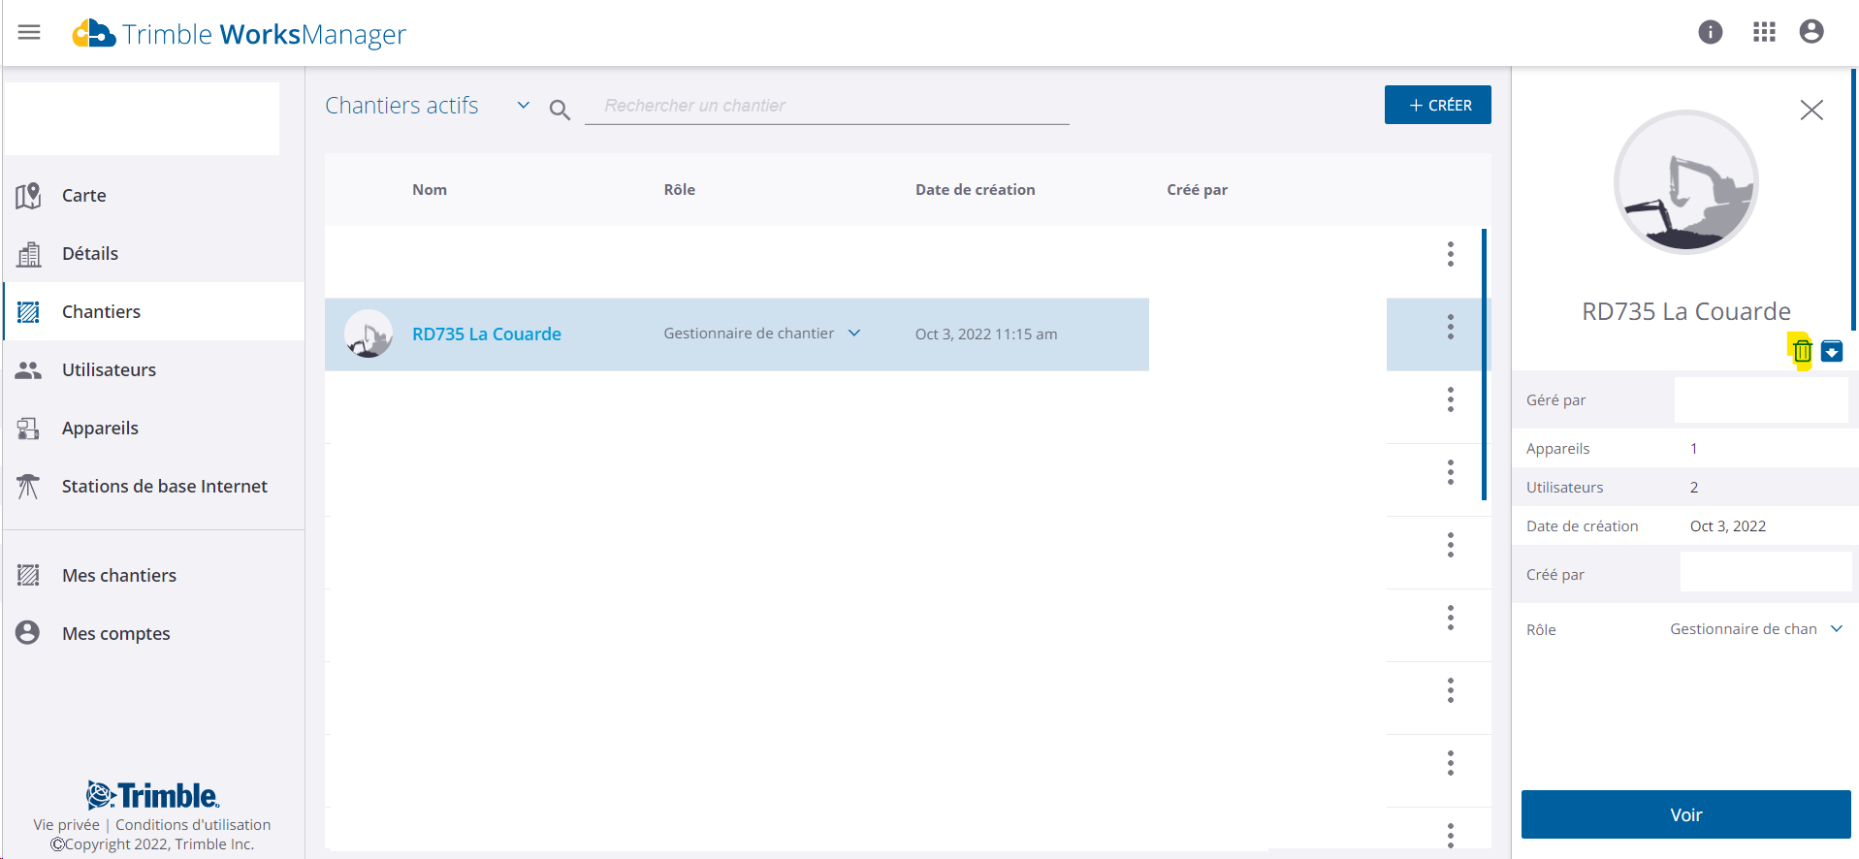Close the RD735 La Couarde details panel
Image resolution: width=1859 pixels, height=859 pixels.
coord(1811,111)
